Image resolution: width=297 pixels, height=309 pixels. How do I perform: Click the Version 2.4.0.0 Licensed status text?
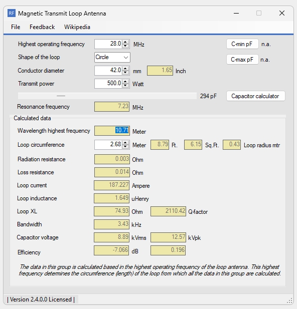(41, 299)
